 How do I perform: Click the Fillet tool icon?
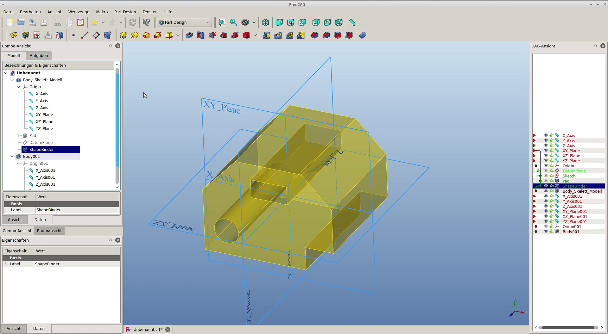(315, 35)
